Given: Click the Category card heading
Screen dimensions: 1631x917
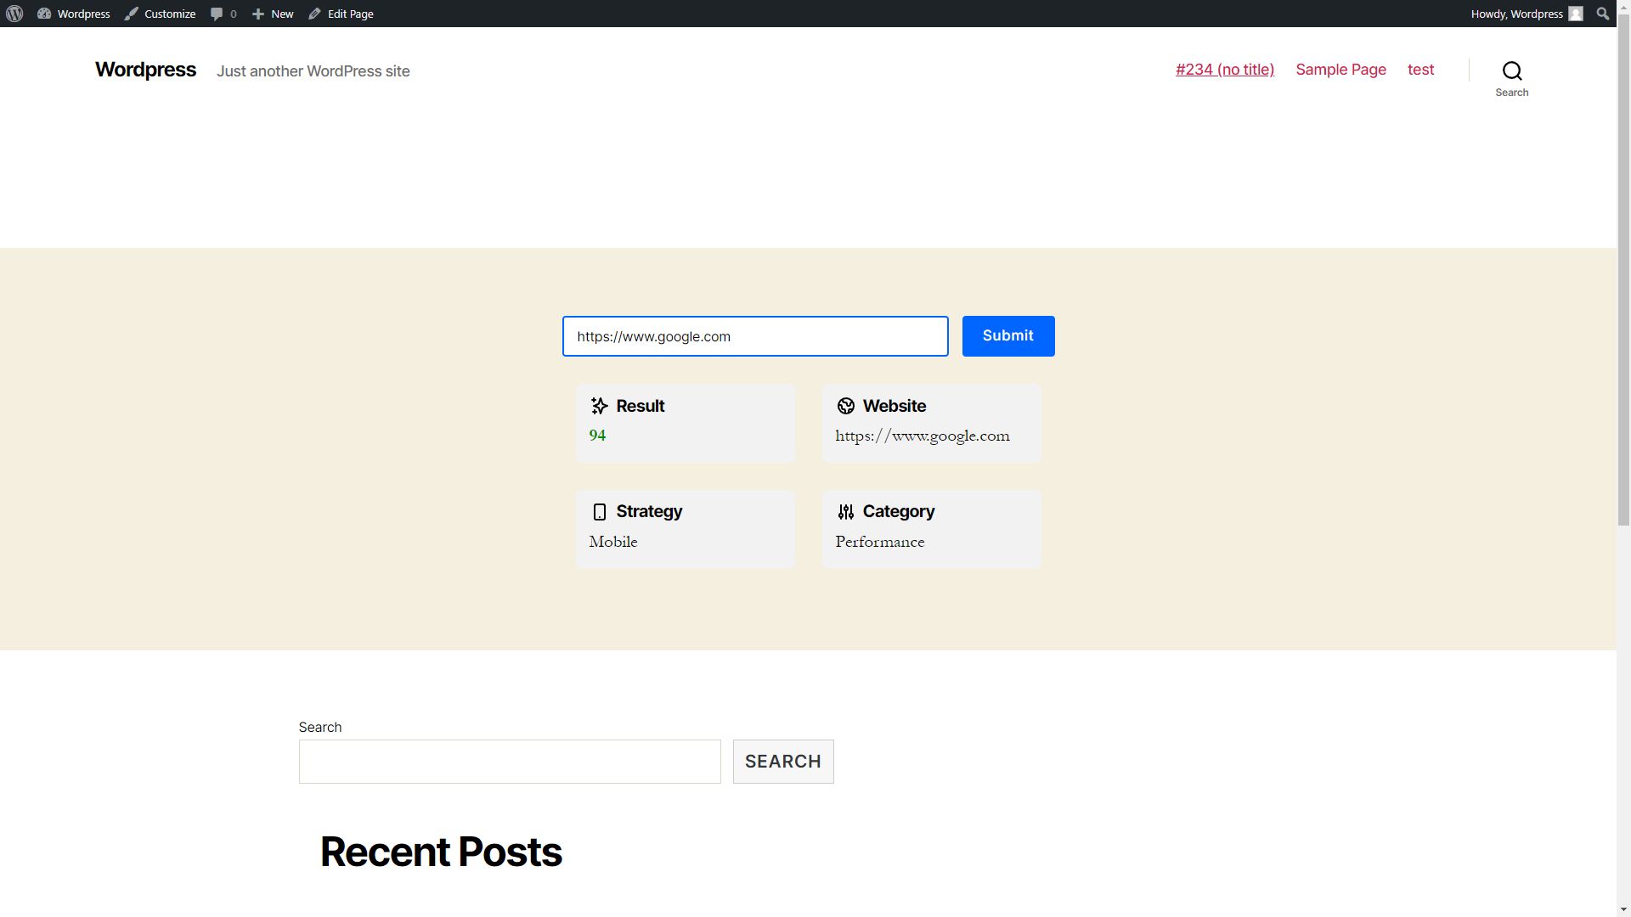Looking at the screenshot, I should tap(899, 512).
